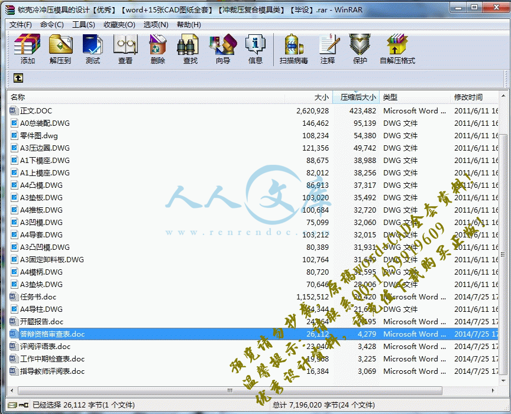This screenshot has width=511, height=414.
Task: Click the horizontal scrollbar thumb
Action: (x=230, y=390)
